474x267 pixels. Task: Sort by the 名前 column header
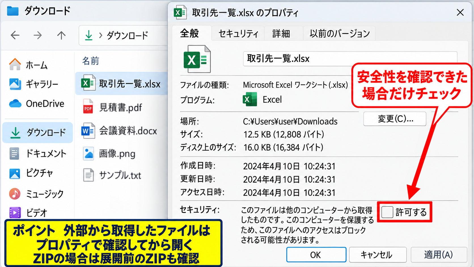click(91, 61)
